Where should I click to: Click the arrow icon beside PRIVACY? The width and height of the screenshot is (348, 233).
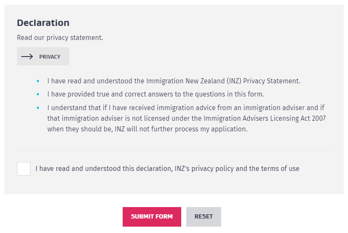point(27,57)
